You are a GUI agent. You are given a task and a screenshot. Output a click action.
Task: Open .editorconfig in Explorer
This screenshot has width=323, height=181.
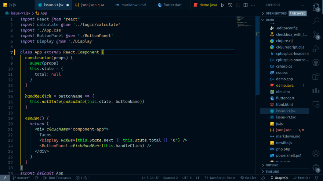click(x=287, y=28)
